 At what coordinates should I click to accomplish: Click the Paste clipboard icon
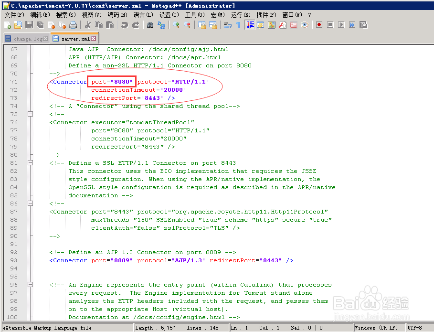click(x=110, y=25)
